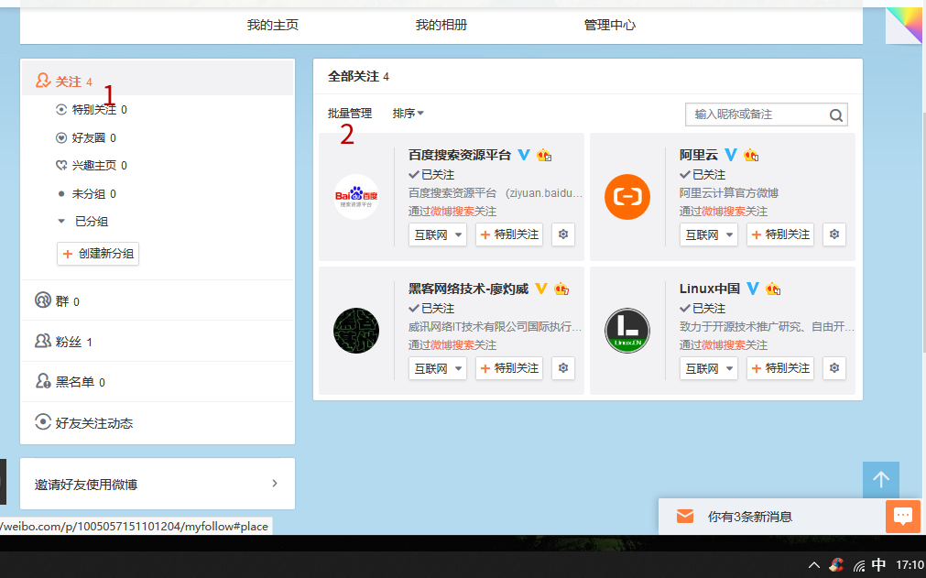Open 互联网 group dropdown for 黑客网络技术-廖灼威

tap(438, 368)
